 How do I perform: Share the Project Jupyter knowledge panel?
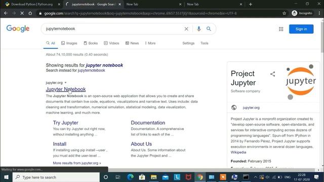[x=272, y=74]
